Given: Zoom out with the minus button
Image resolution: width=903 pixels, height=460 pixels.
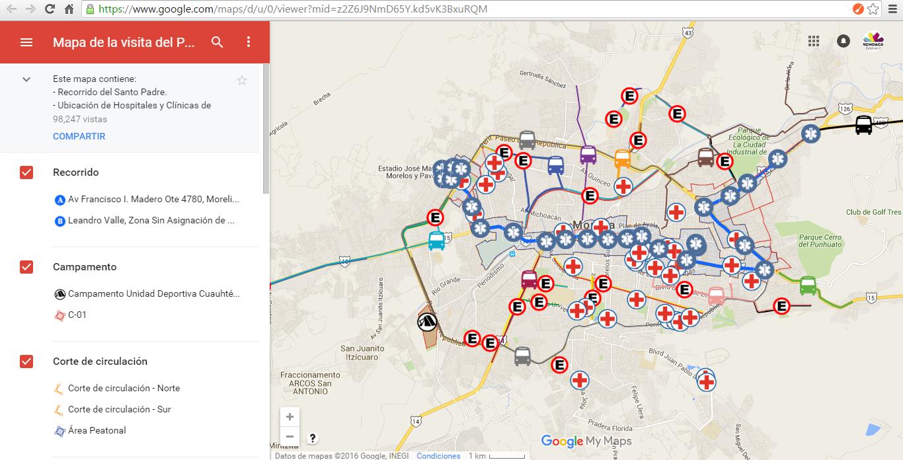Looking at the screenshot, I should [290, 436].
